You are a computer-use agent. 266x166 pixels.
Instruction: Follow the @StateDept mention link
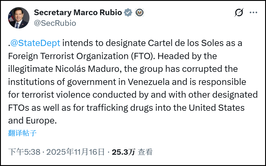coord(35,43)
